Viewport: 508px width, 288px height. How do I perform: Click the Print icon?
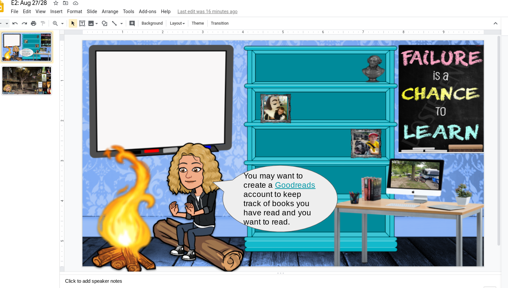(34, 23)
